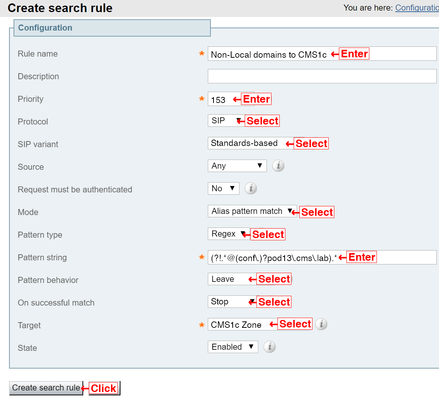The height and width of the screenshot is (398, 439).
Task: Click the Create search rule button
Action: [46, 388]
